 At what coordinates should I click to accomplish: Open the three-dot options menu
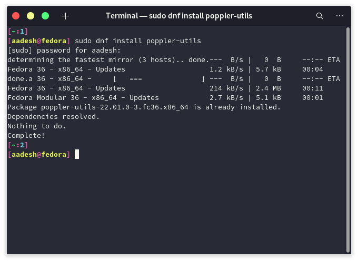[340, 16]
